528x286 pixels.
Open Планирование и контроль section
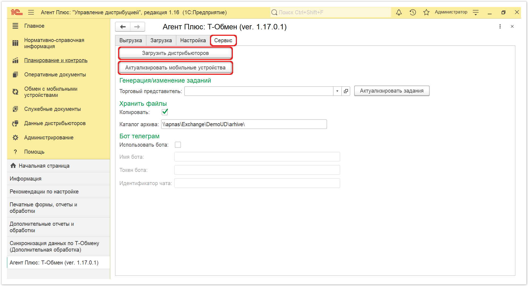pyautogui.click(x=56, y=60)
